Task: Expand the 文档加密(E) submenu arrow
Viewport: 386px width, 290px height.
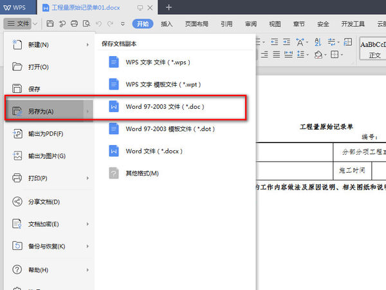Action: pos(87,224)
